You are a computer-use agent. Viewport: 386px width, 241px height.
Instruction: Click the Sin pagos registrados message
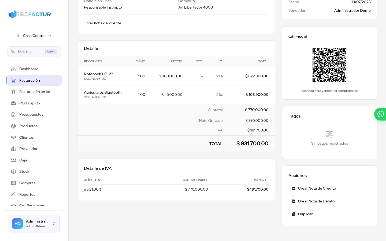329,143
